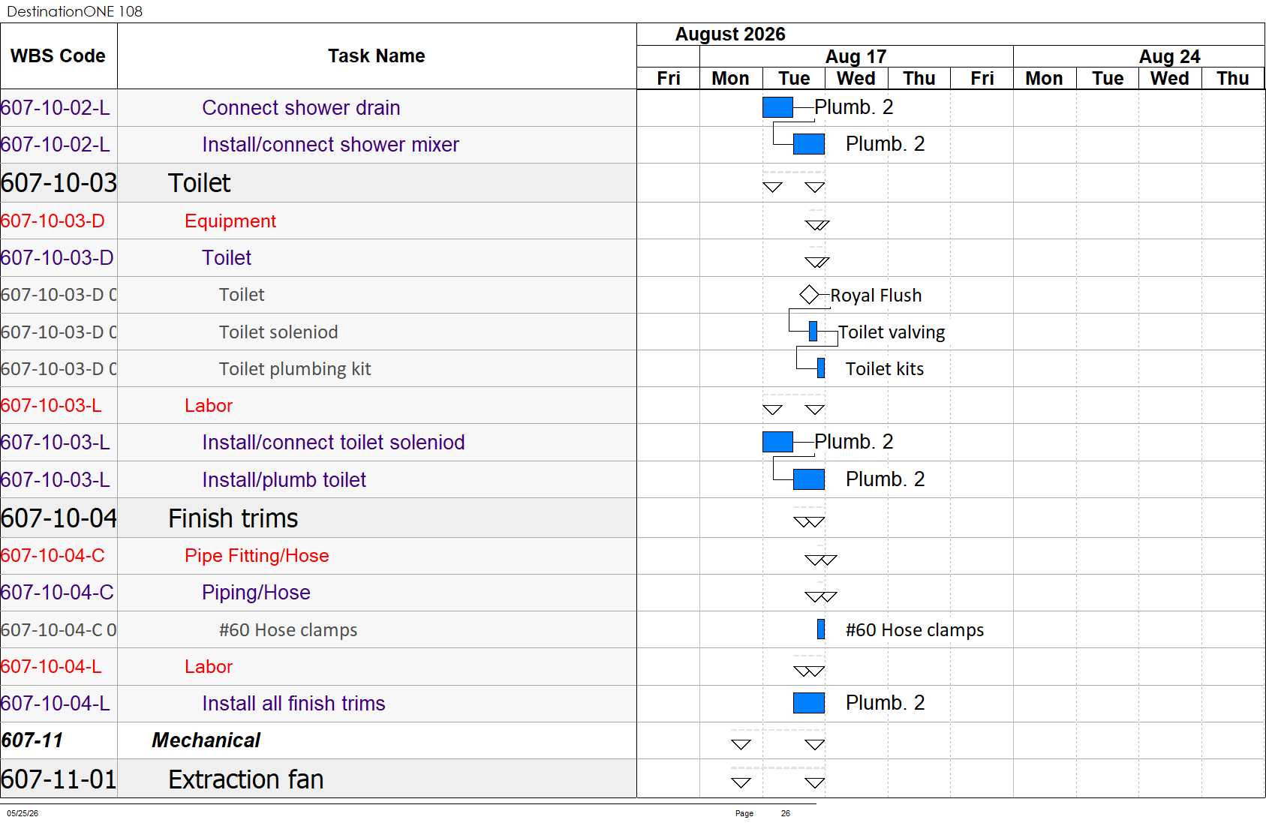Select the Piping/Hose row
This screenshot has width=1266, height=823.
(318, 593)
